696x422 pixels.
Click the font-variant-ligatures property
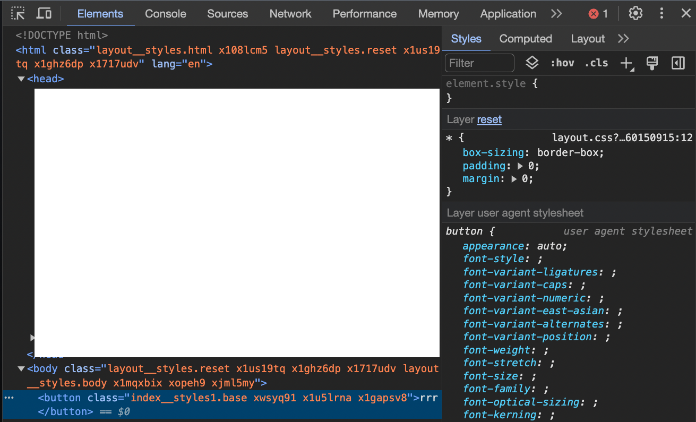pyautogui.click(x=531, y=272)
